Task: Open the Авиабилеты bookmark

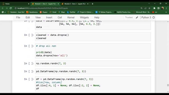Action: click(x=32, y=12)
